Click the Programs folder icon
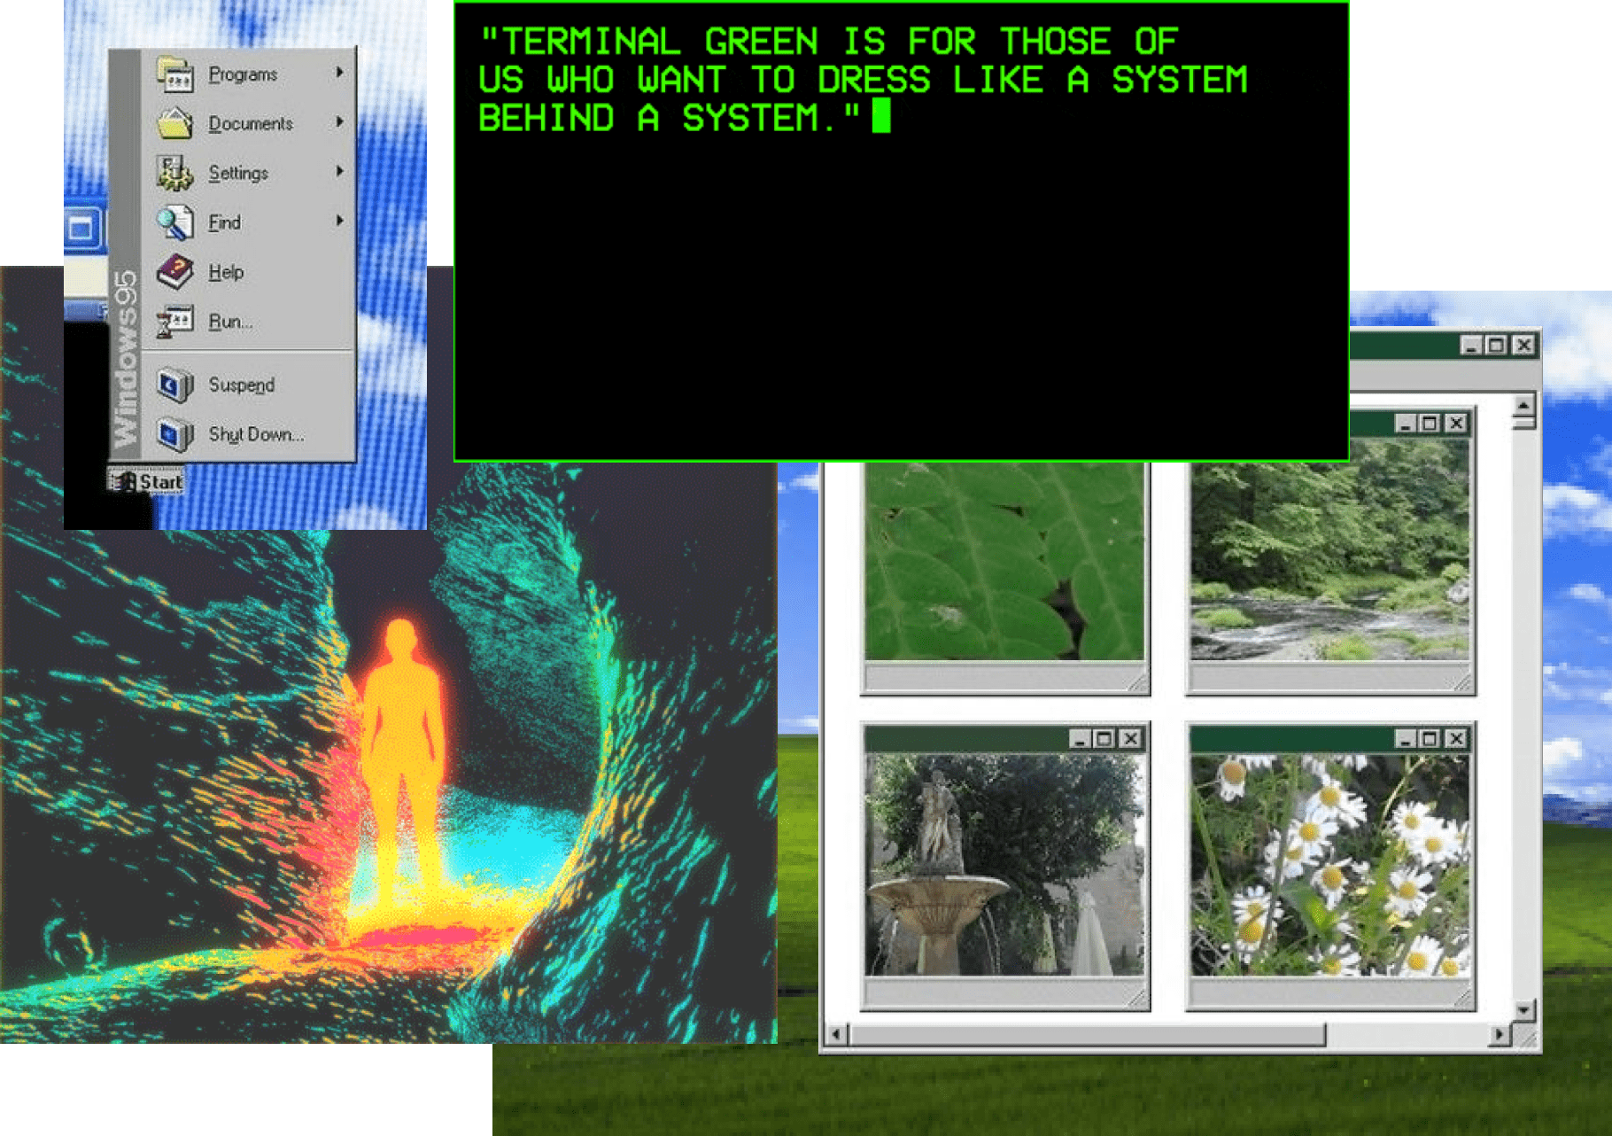1612x1136 pixels. tap(174, 74)
